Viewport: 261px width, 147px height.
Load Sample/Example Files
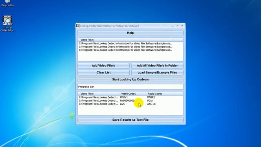157,73
